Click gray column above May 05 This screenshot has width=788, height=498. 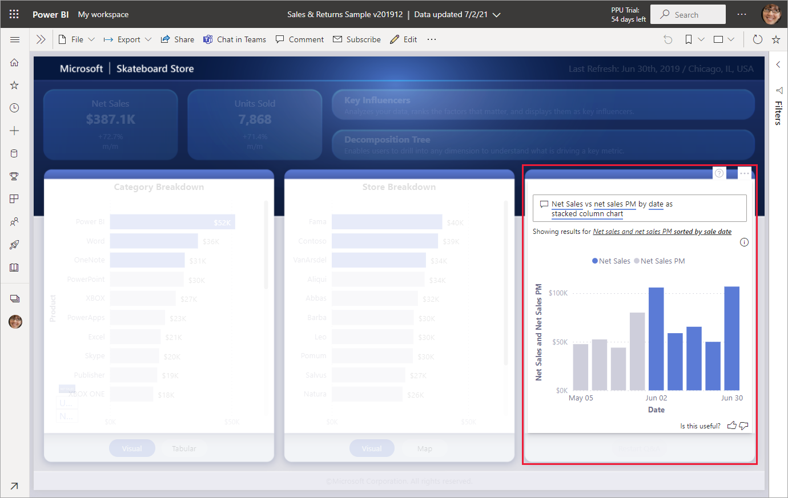581,367
